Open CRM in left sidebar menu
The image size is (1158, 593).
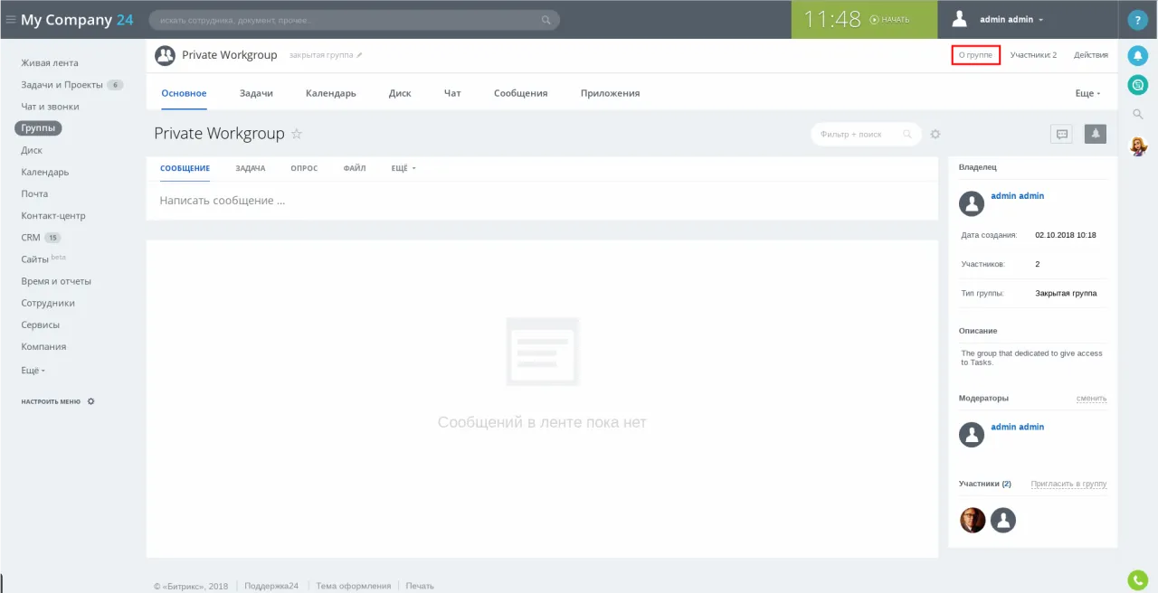tap(31, 238)
